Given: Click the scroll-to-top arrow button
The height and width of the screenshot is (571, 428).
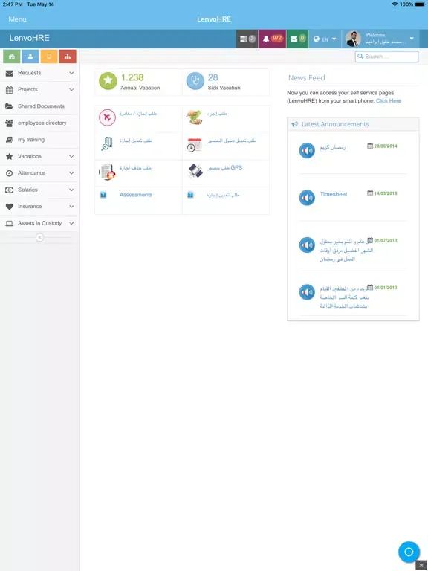Looking at the screenshot, I should pos(421,565).
